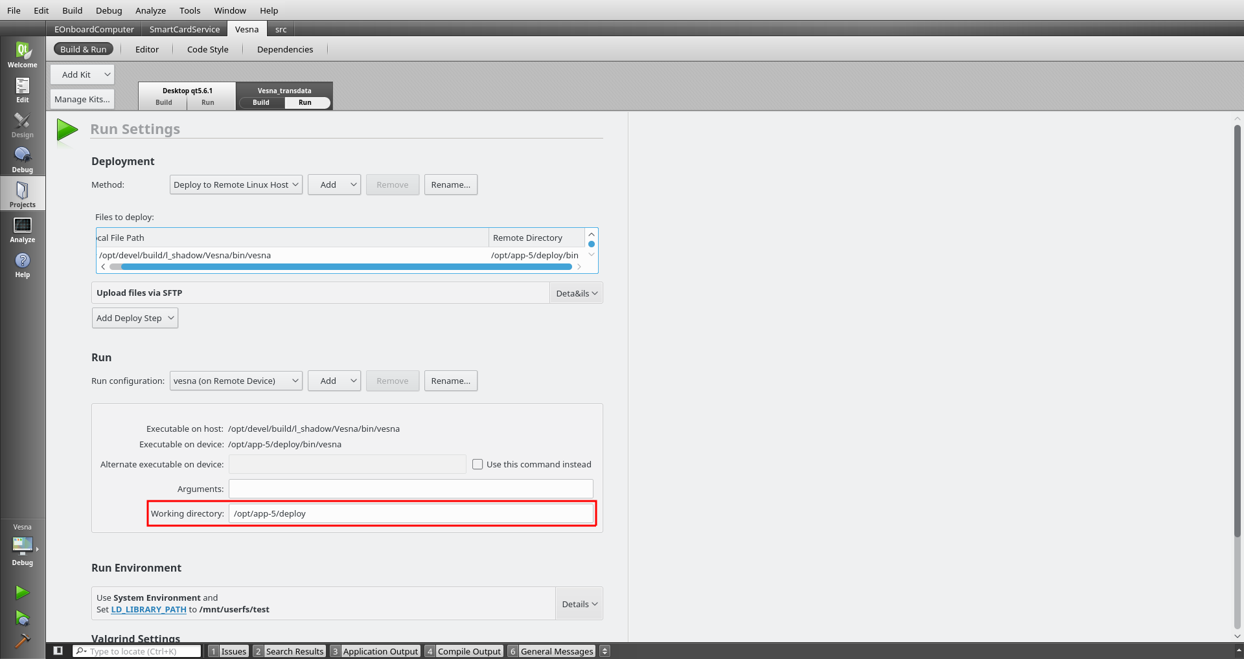Screen dimensions: 1244x659
Task: Click the green Run button in sidebar
Action: [x=22, y=592]
